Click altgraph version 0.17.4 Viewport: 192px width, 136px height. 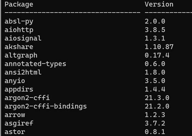tap(157, 55)
